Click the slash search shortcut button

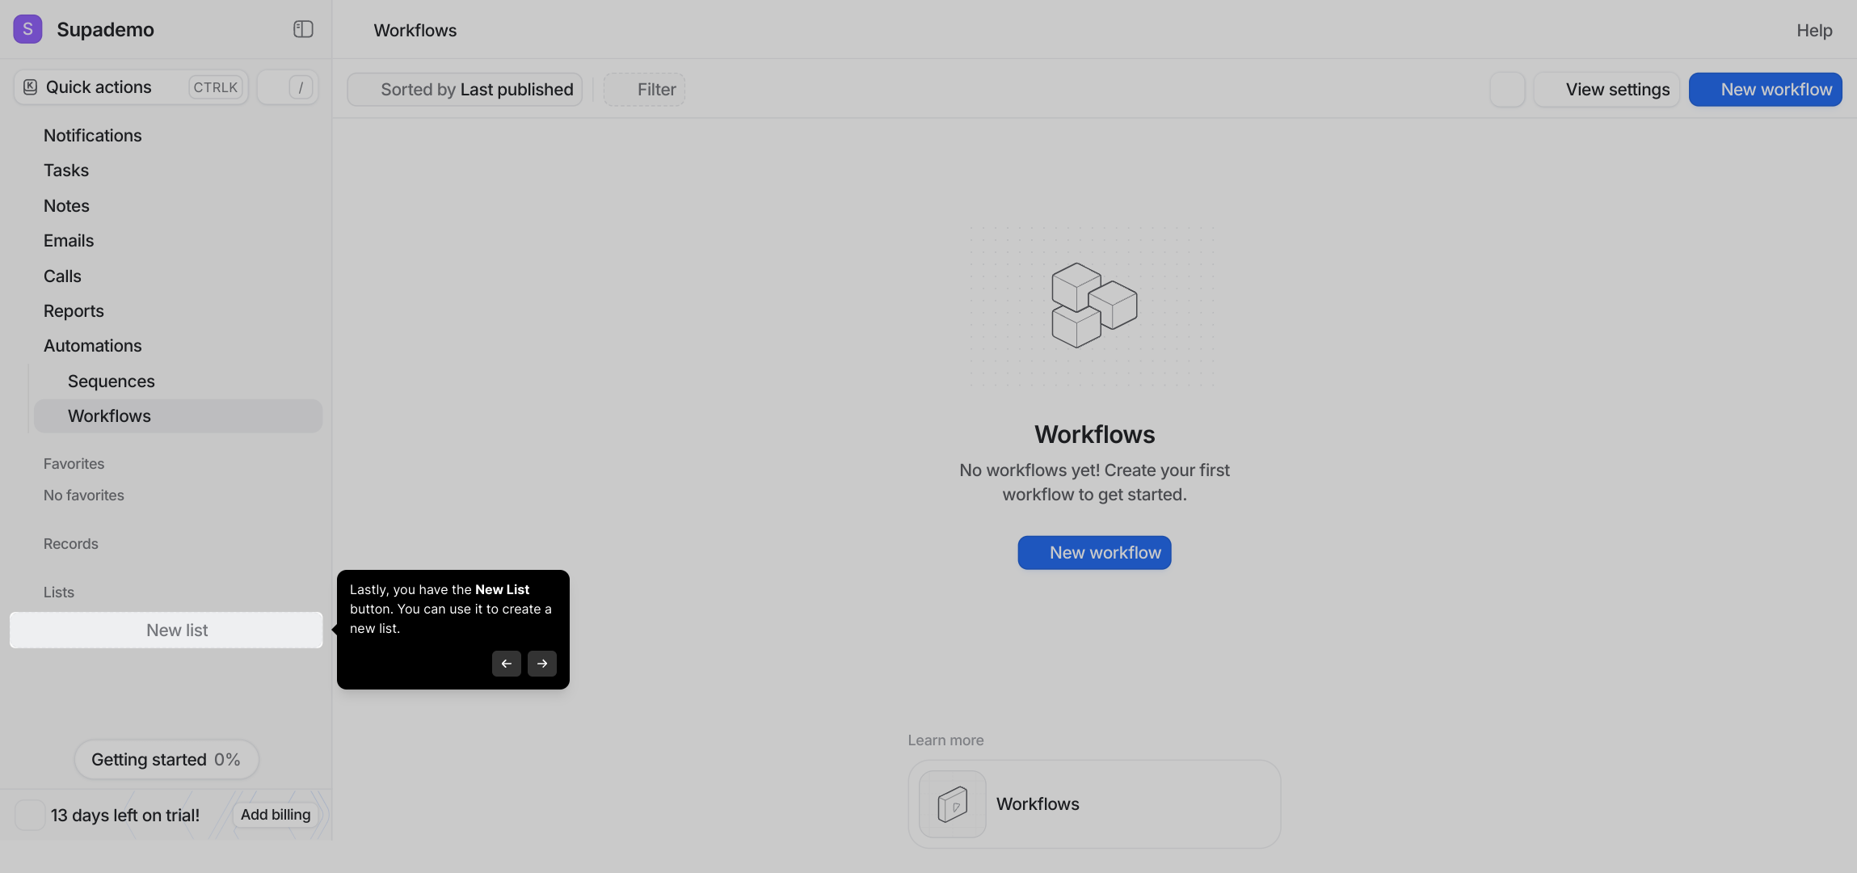pos(288,87)
